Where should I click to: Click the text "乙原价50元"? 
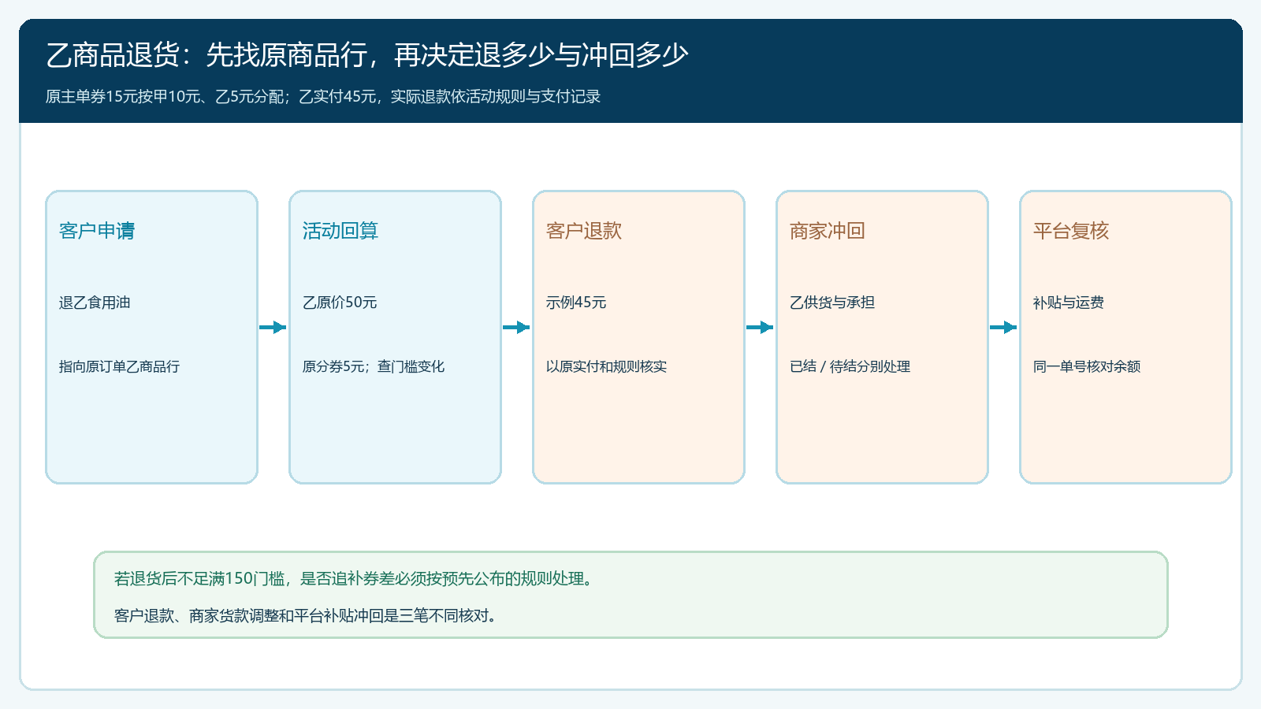[x=340, y=303]
